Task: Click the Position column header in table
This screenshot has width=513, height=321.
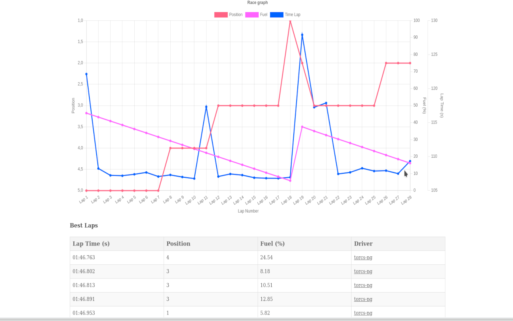Action: tap(211, 244)
